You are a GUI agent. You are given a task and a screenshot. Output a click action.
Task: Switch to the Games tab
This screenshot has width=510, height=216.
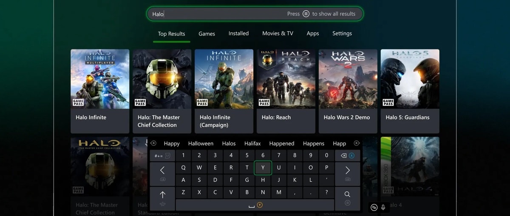207,34
